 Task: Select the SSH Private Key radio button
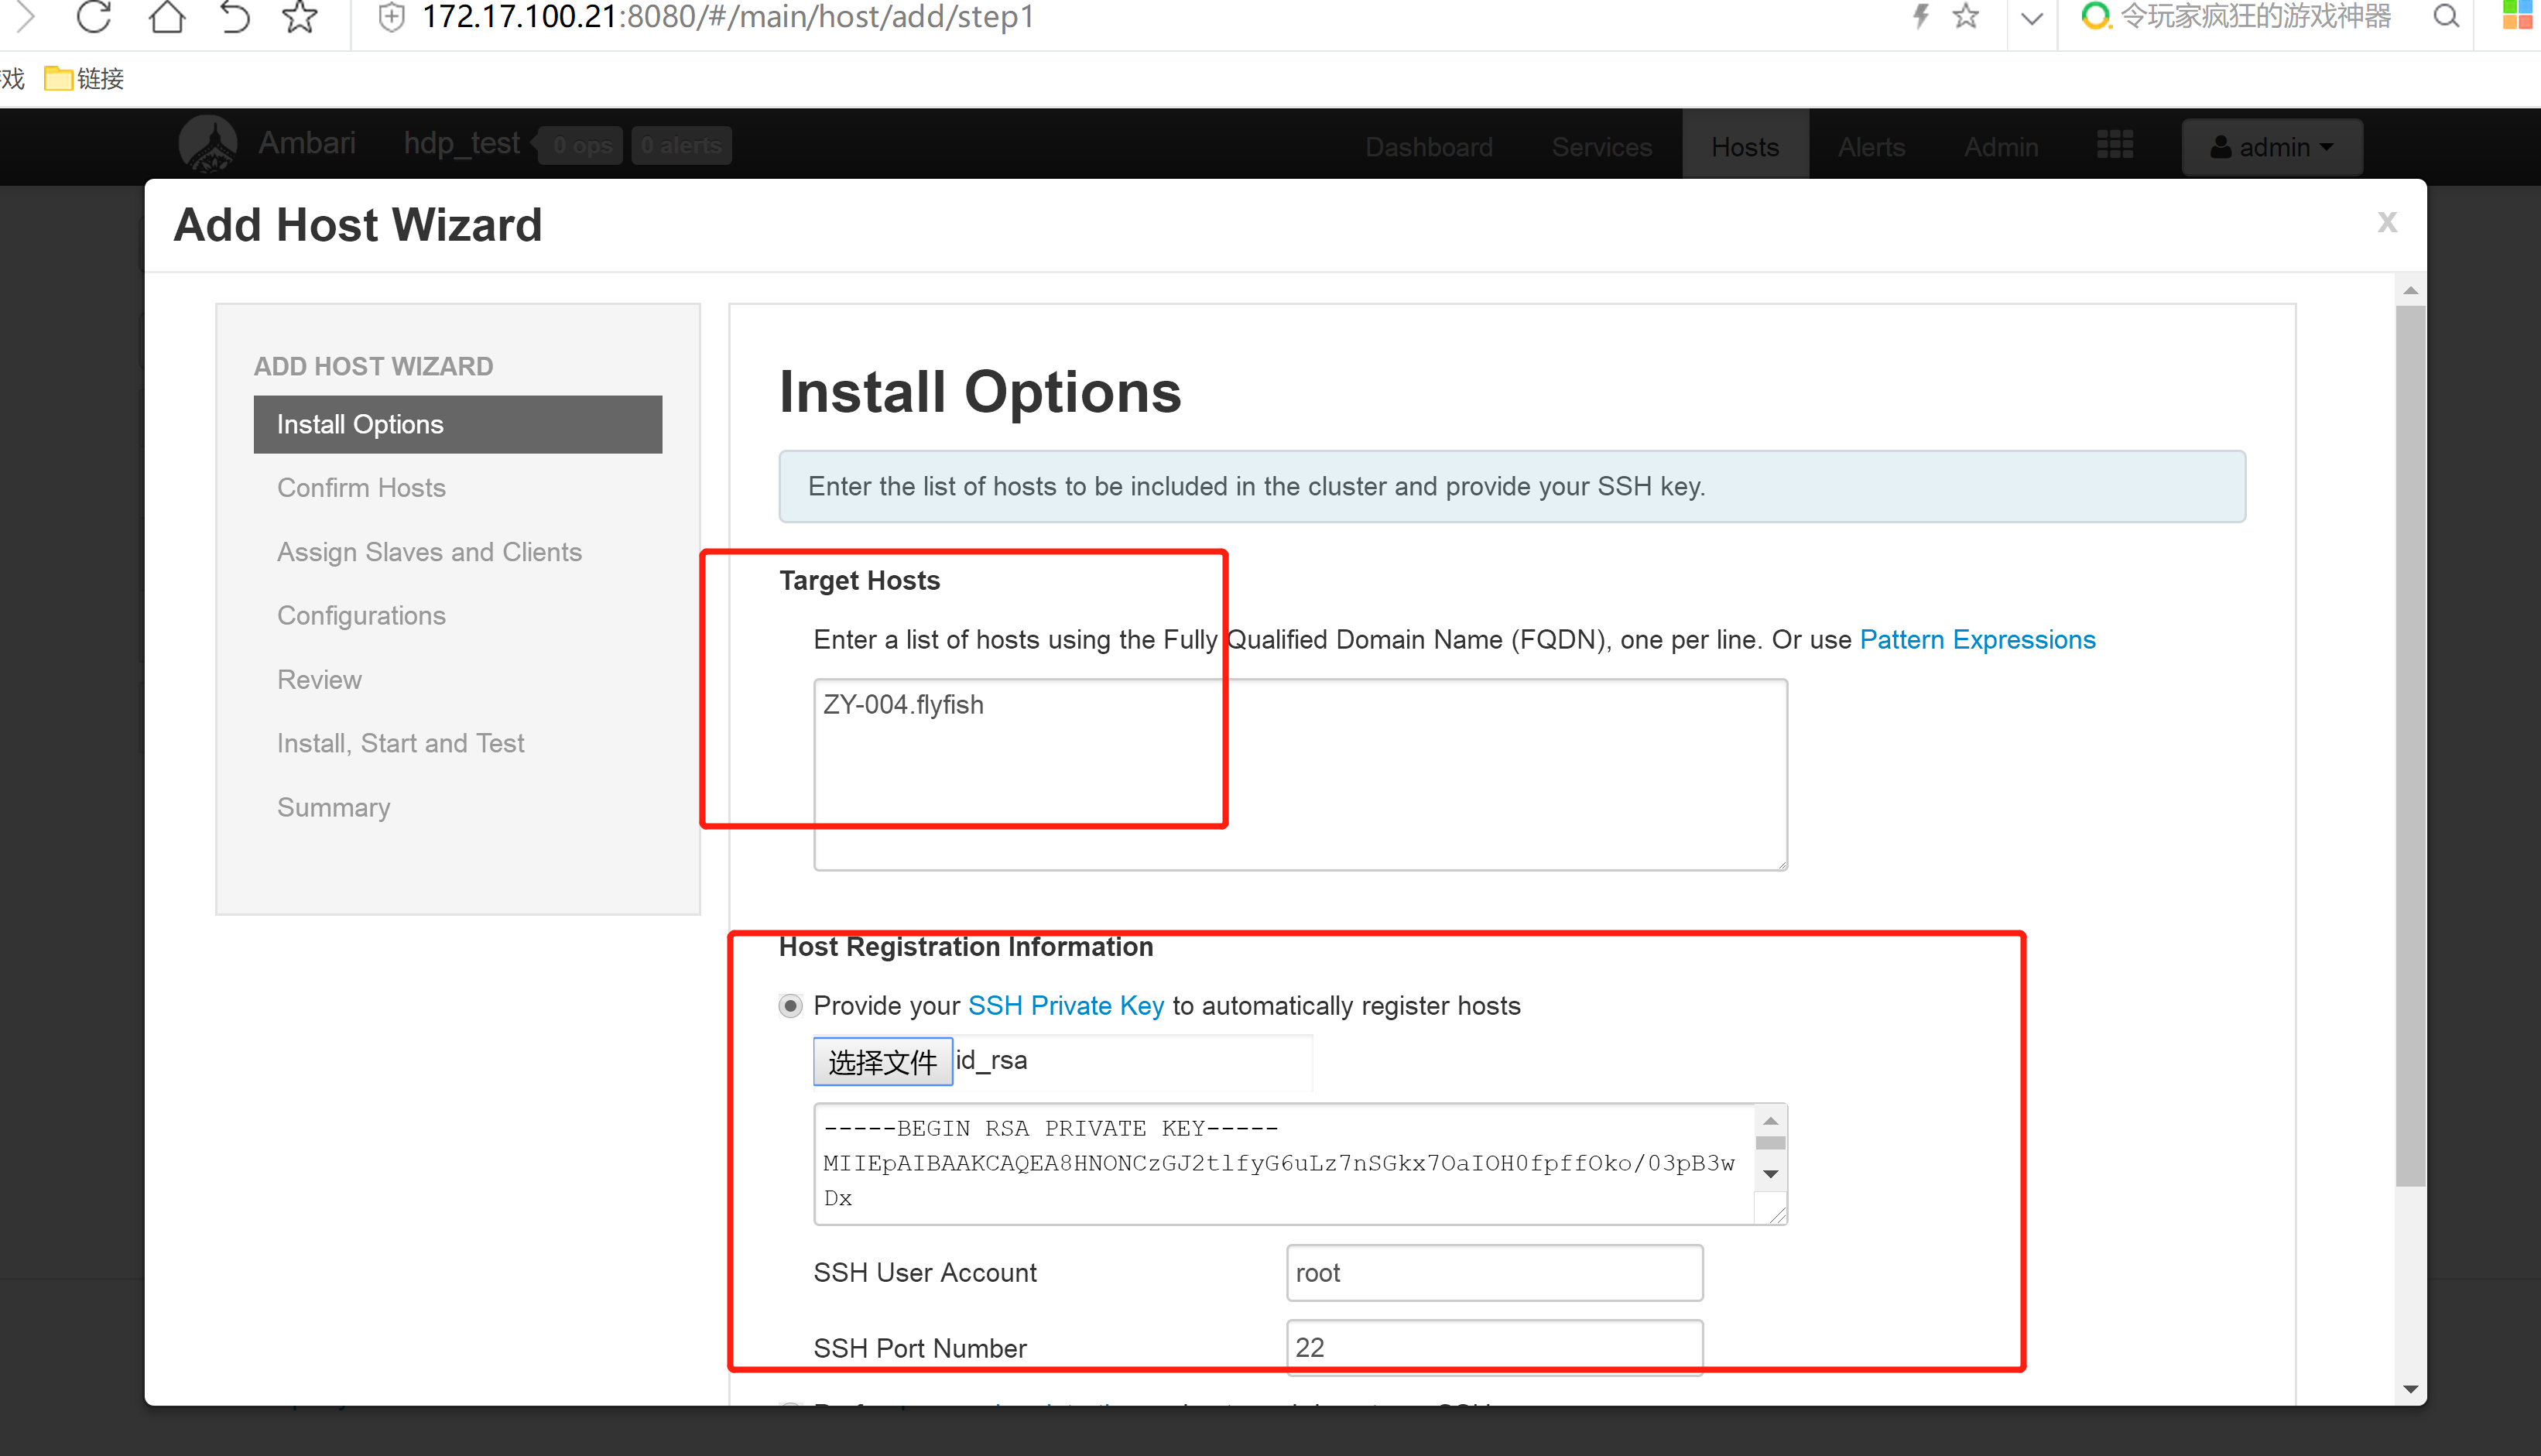click(x=789, y=1004)
